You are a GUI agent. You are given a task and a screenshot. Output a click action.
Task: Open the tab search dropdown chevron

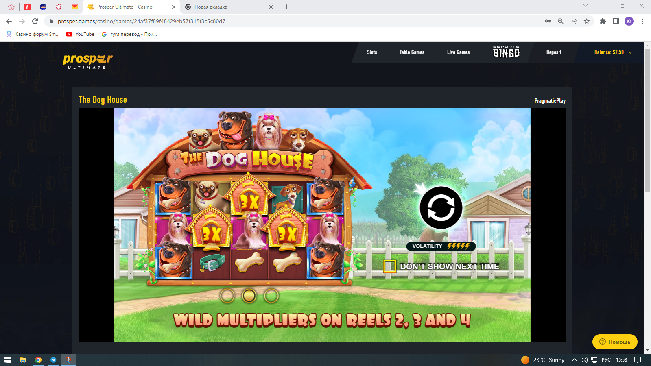coord(585,6)
